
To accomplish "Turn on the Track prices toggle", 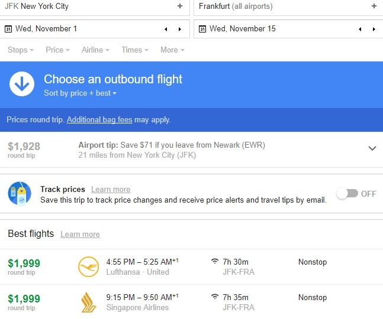I will pos(347,194).
